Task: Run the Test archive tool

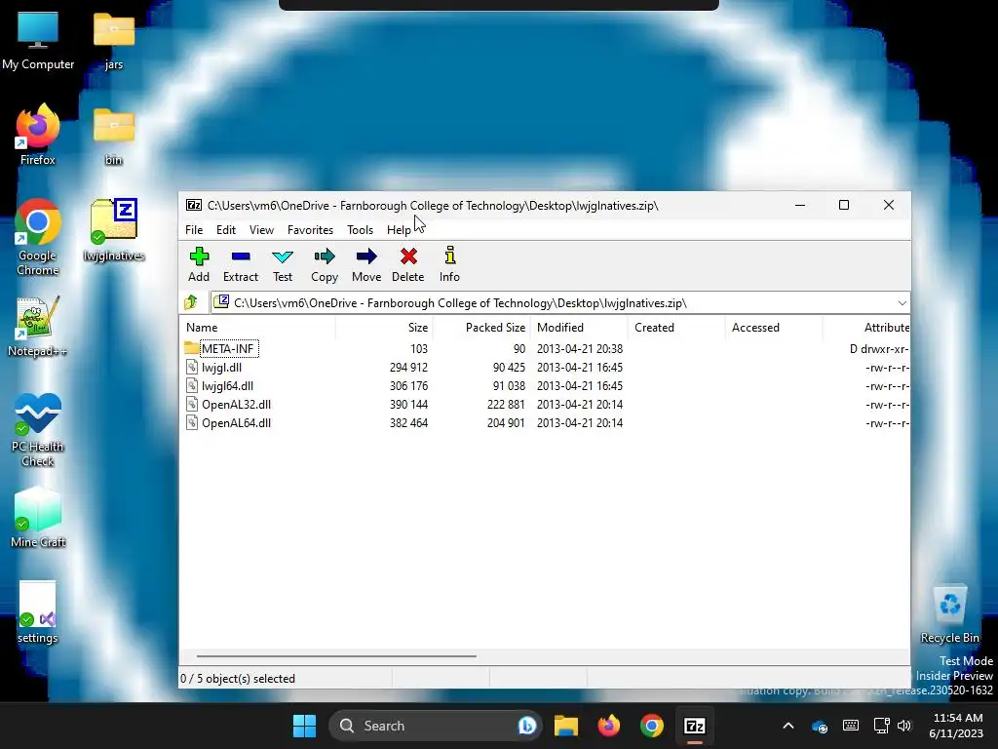Action: point(282,256)
